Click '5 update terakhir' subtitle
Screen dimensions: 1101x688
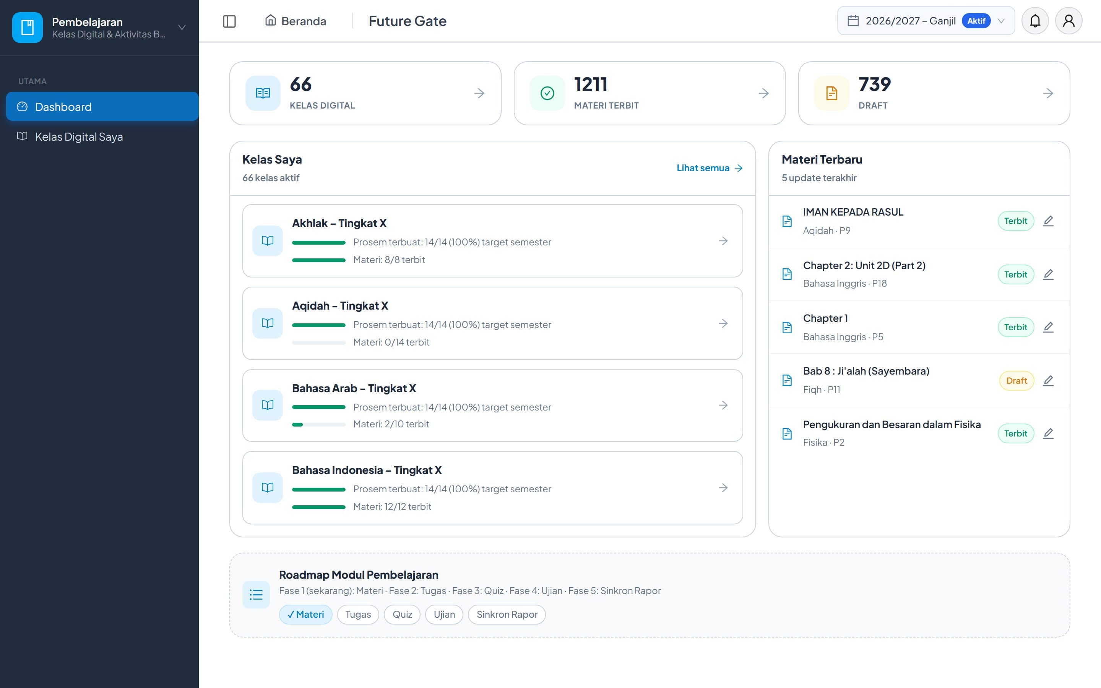click(819, 178)
